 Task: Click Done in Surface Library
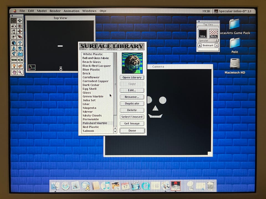[132, 131]
